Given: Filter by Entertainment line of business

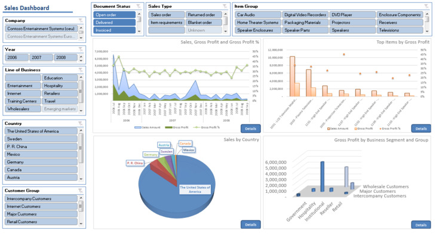Looking at the screenshot, I should [x=23, y=86].
